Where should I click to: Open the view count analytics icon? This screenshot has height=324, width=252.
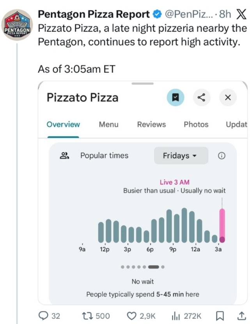177,315
